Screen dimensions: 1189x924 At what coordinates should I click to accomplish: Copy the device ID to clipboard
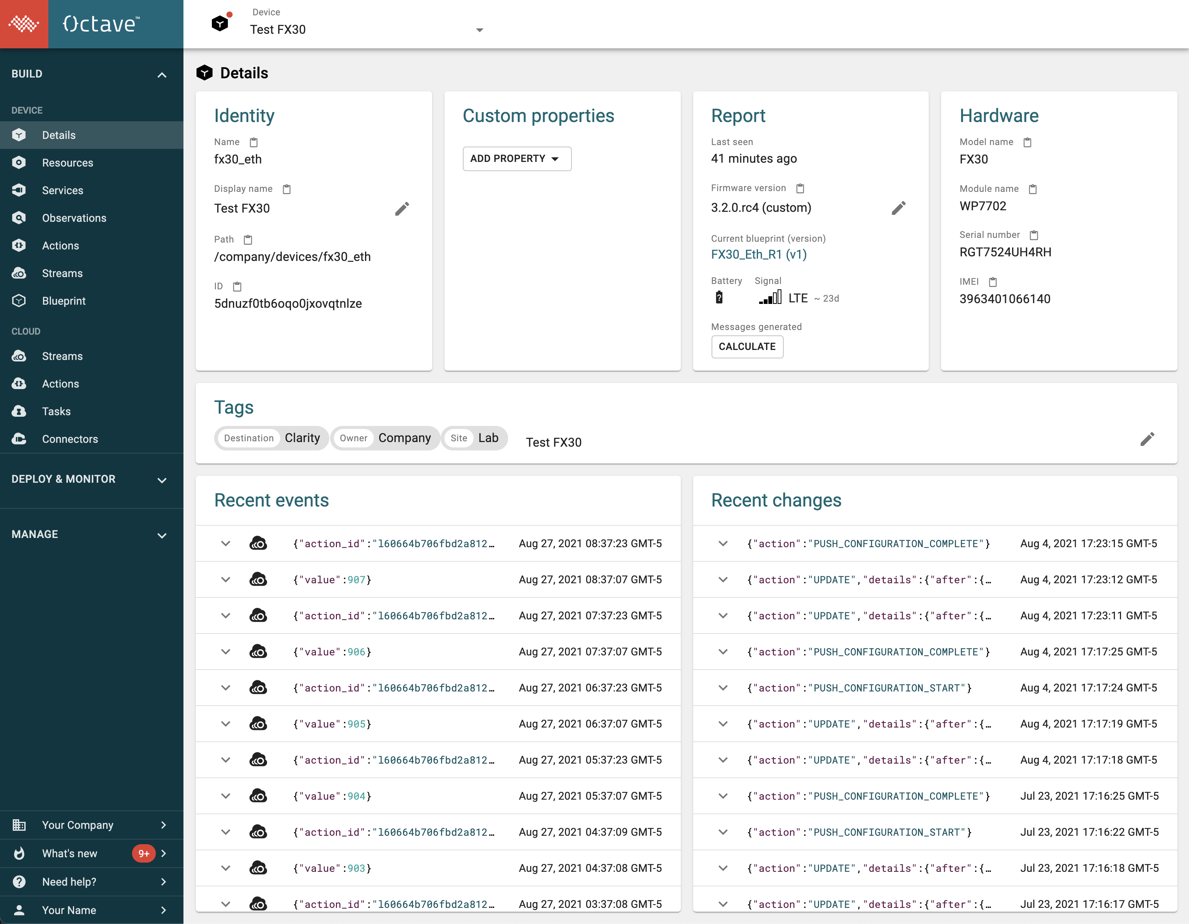point(237,286)
